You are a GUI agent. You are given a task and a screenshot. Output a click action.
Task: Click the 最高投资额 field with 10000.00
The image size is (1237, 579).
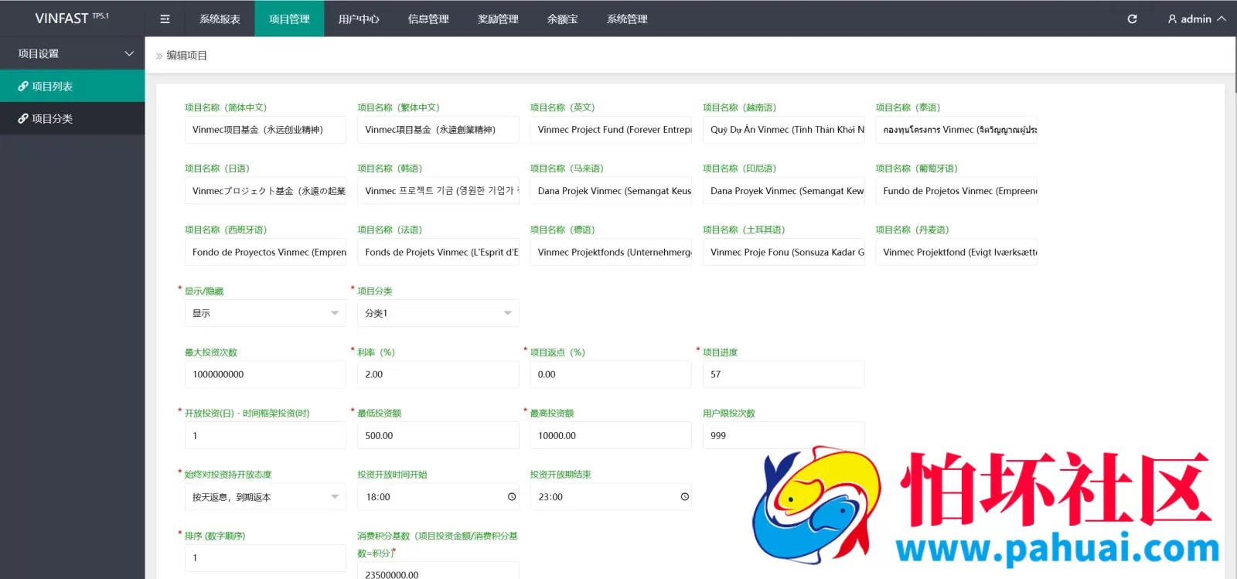click(x=611, y=435)
